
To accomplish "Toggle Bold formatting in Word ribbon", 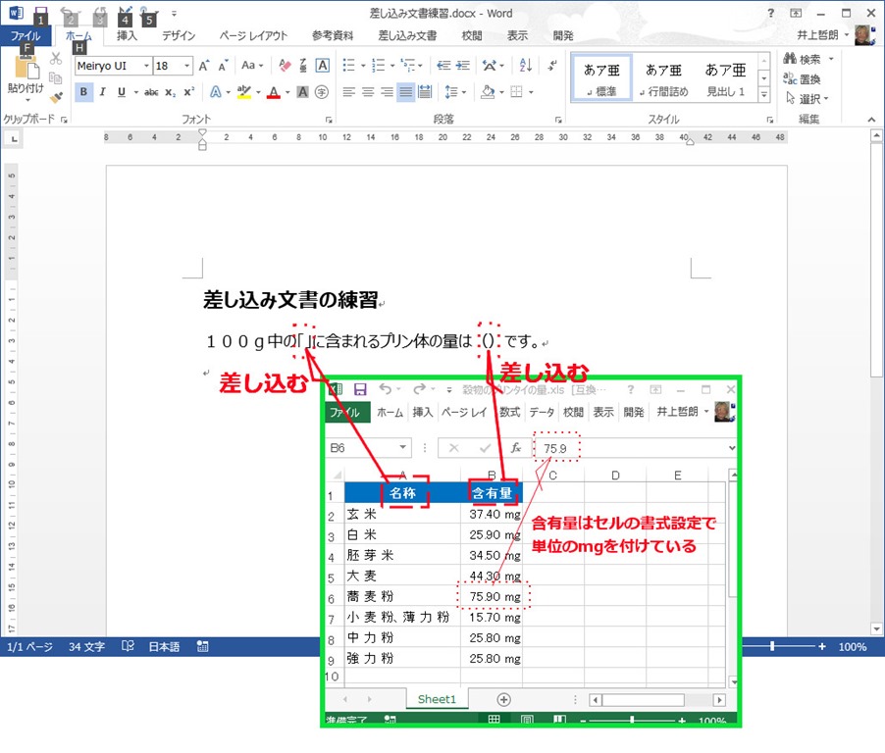I will pyautogui.click(x=84, y=92).
